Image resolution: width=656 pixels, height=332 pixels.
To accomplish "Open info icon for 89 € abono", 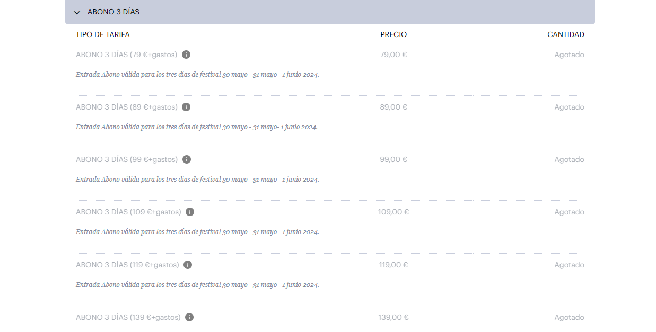I will tap(186, 107).
